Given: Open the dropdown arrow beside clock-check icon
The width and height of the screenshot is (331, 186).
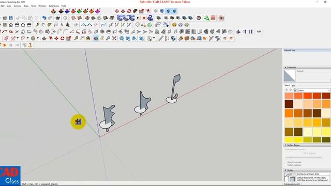Looking at the screenshot, I should pyautogui.click(x=154, y=38).
